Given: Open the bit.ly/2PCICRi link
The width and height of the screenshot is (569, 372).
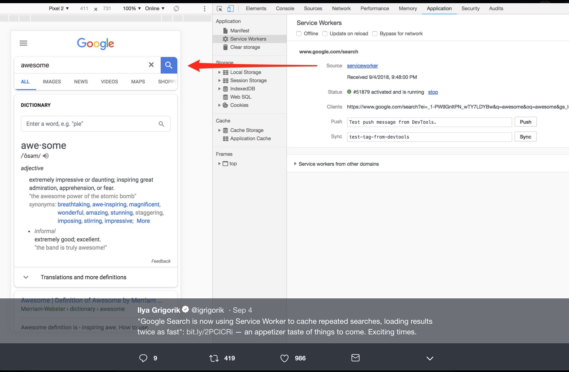Looking at the screenshot, I should (209, 332).
